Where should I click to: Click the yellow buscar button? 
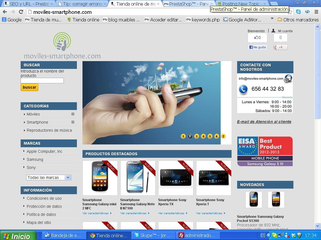[x=30, y=87]
